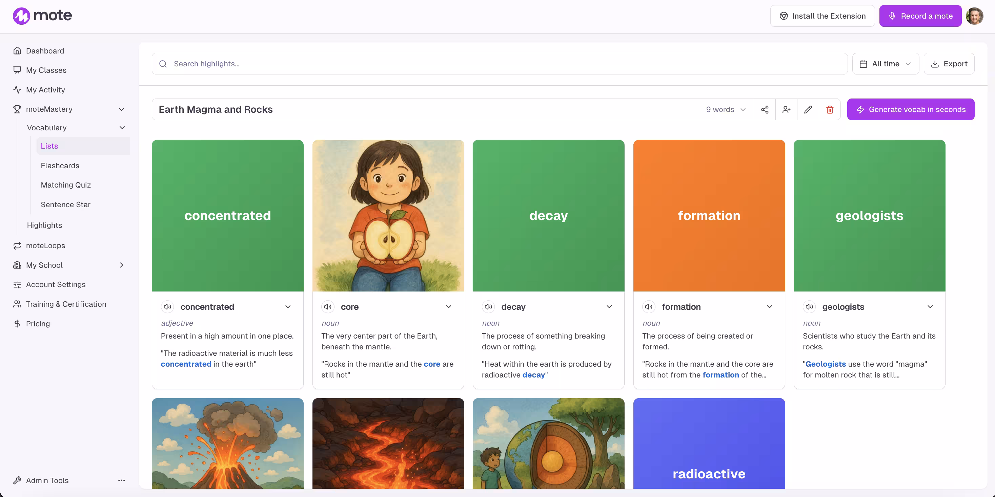
Task: Open Matching Quiz from Vocabulary
Action: 66,185
